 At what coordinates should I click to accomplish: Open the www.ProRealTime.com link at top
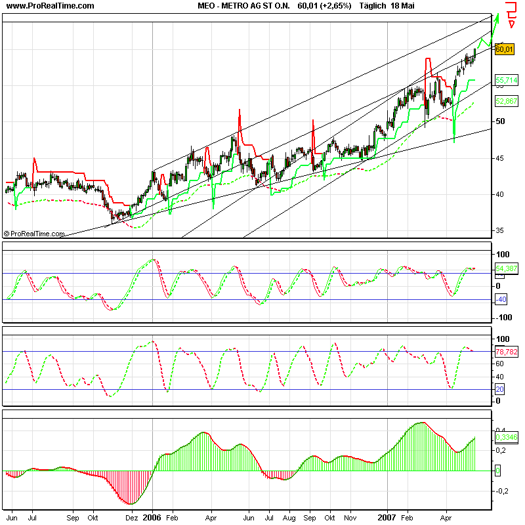[49, 6]
